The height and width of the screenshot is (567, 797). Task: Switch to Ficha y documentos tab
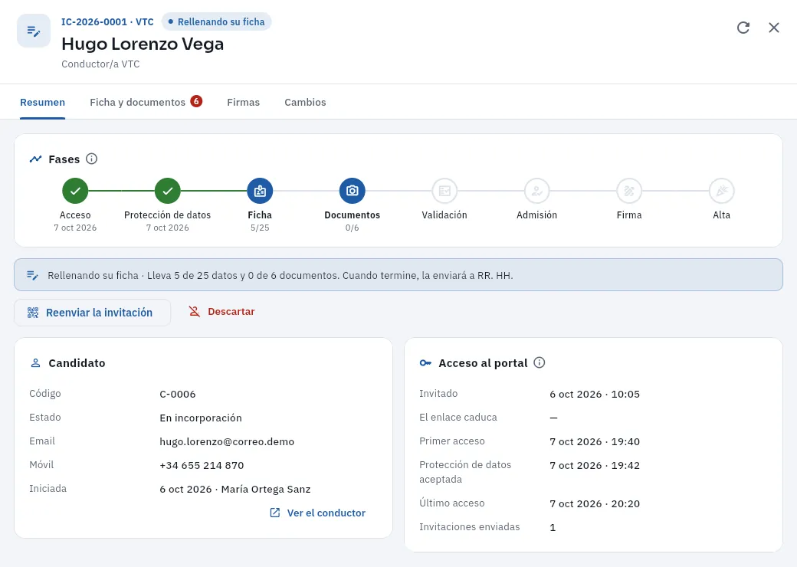146,102
